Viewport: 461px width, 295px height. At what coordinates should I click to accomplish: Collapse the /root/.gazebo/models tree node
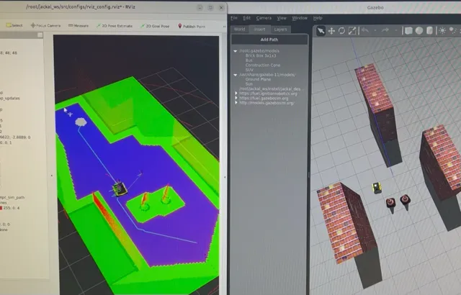click(x=236, y=51)
